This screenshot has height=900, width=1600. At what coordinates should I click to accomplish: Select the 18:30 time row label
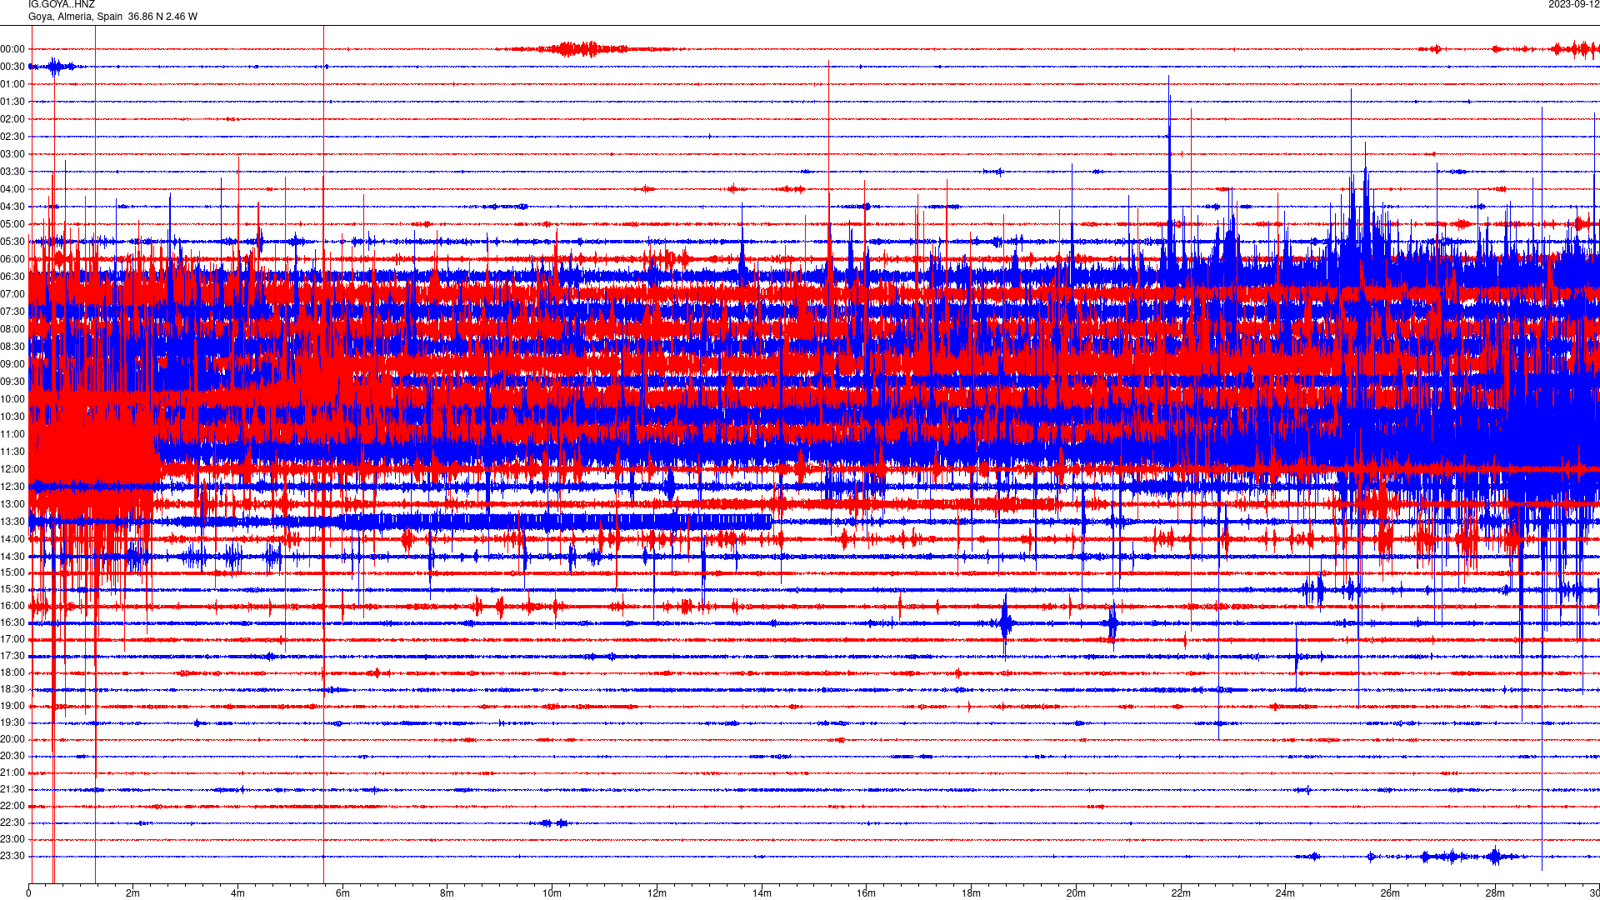(12, 689)
